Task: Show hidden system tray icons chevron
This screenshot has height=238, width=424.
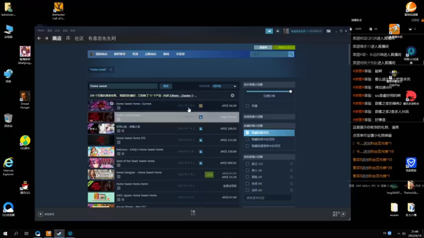Action: click(x=399, y=233)
